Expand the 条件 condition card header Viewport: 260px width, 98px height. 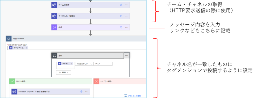pyautogui.click(x=88, y=56)
